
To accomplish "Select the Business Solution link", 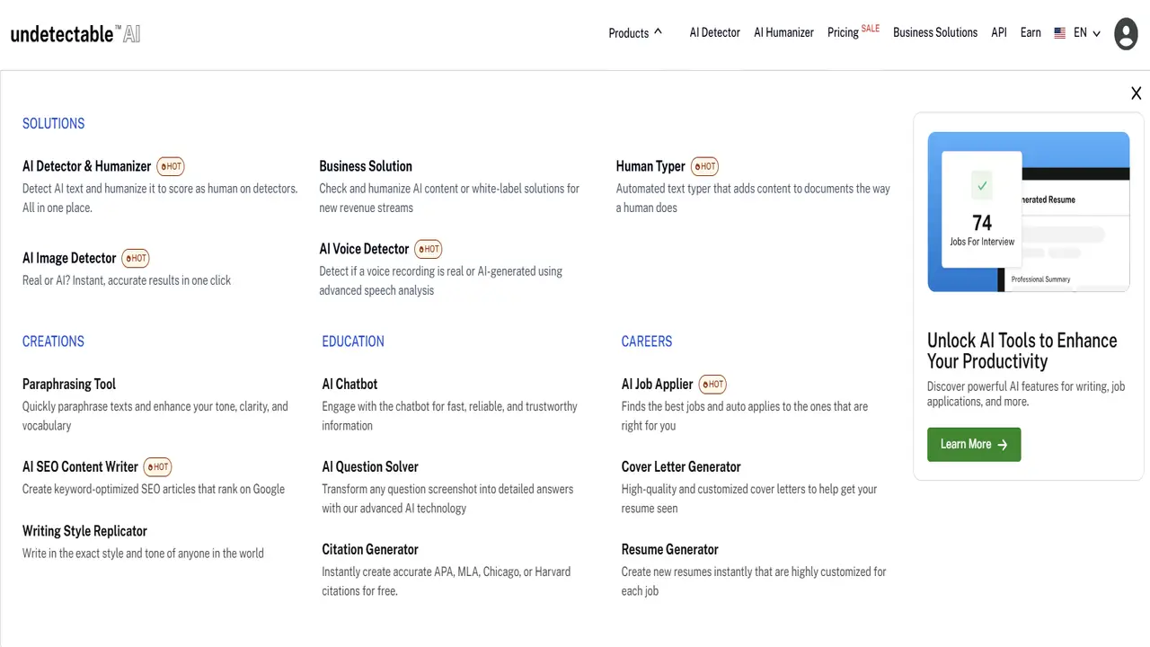I will 366,166.
